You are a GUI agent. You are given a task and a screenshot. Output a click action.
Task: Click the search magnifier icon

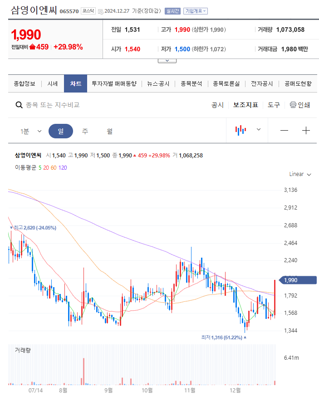pyautogui.click(x=19, y=105)
